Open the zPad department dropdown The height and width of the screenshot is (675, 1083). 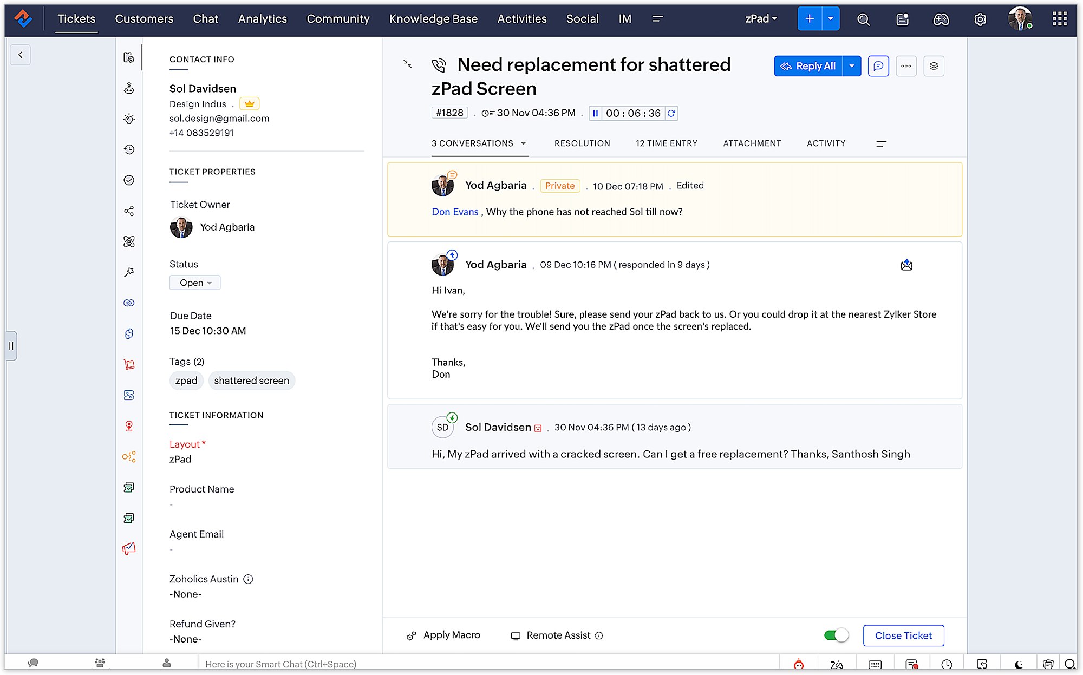(x=761, y=19)
